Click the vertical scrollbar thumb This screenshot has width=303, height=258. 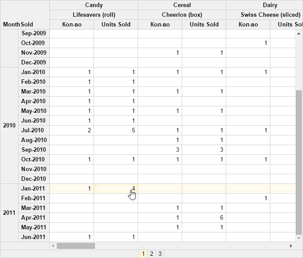[x=299, y=162]
